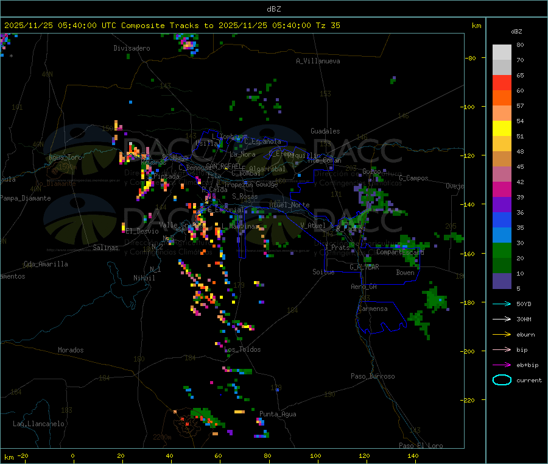Click the '50YD' legend label
This screenshot has height=464, width=548.
pos(524,304)
